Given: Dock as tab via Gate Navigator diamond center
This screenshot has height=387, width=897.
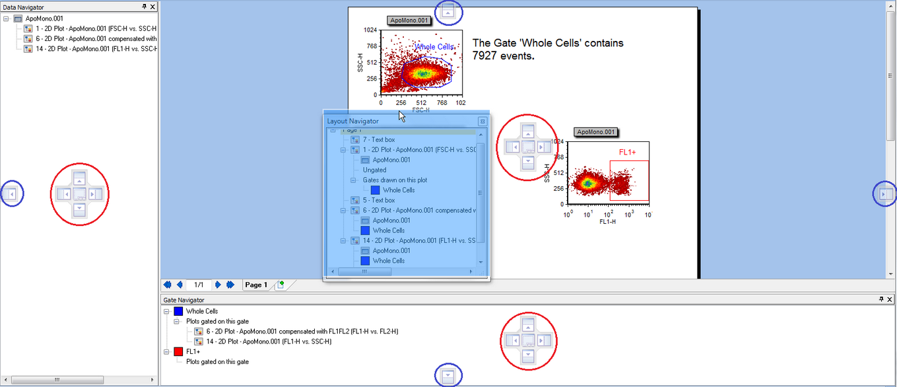Looking at the screenshot, I should (x=527, y=340).
